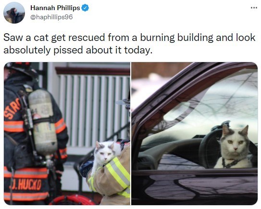Click the Hannah Phillips display name

tap(55, 8)
